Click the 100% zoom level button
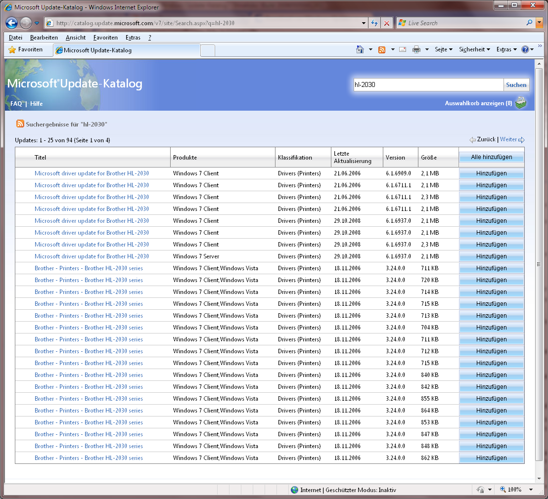Screen dimensions: 548x499 pyautogui.click(x=510, y=490)
